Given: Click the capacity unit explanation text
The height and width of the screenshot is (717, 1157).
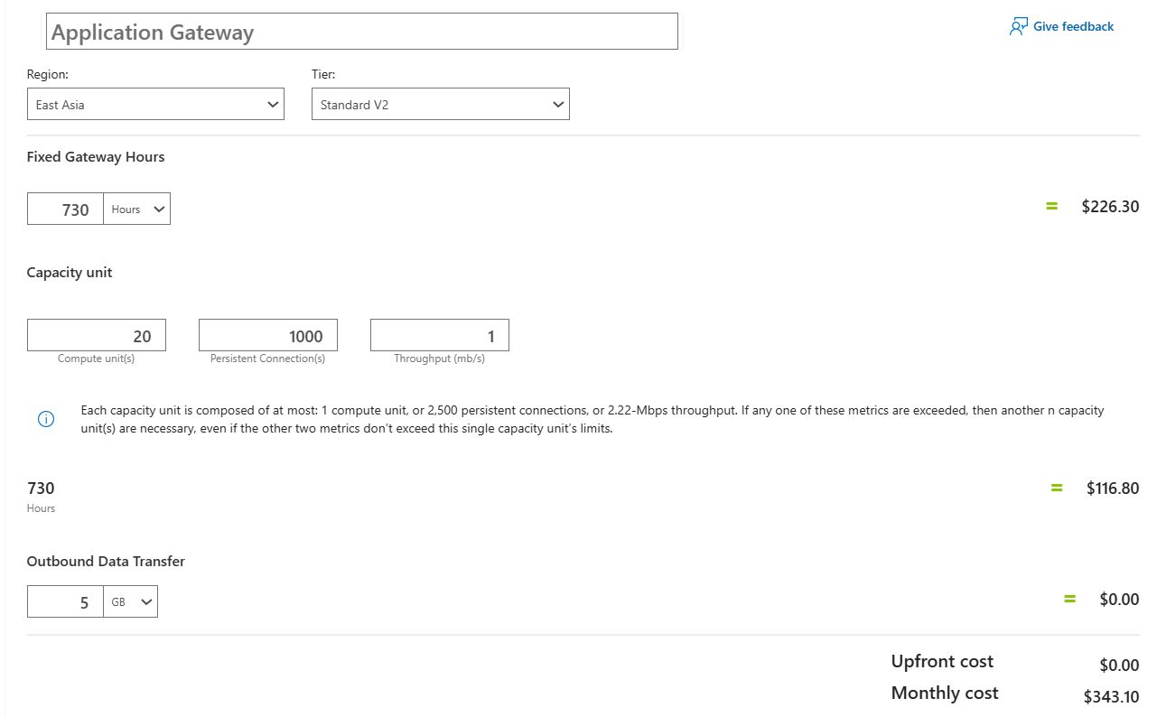Looking at the screenshot, I should click(592, 419).
